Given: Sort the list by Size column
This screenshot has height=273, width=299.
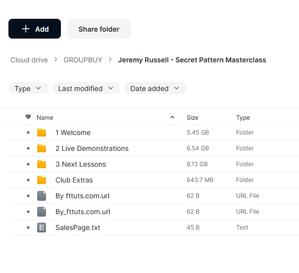Looking at the screenshot, I should (x=193, y=118).
